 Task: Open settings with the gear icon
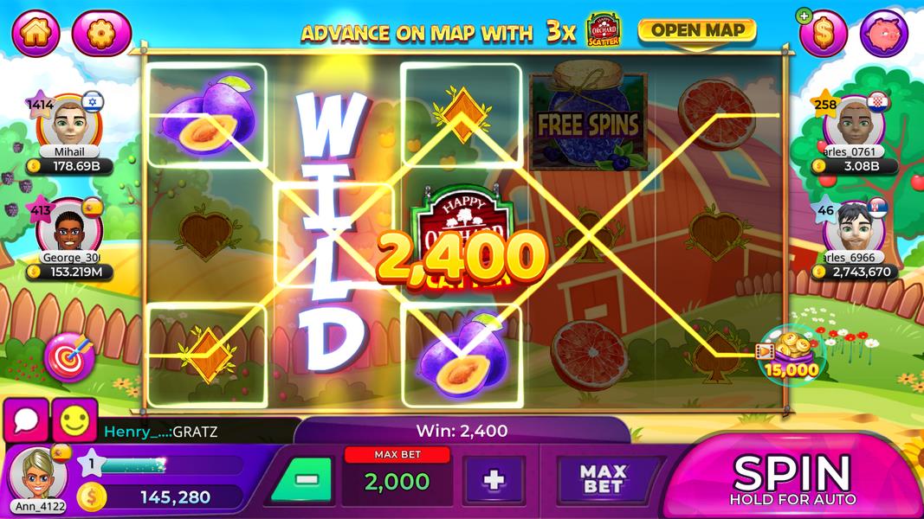click(101, 32)
